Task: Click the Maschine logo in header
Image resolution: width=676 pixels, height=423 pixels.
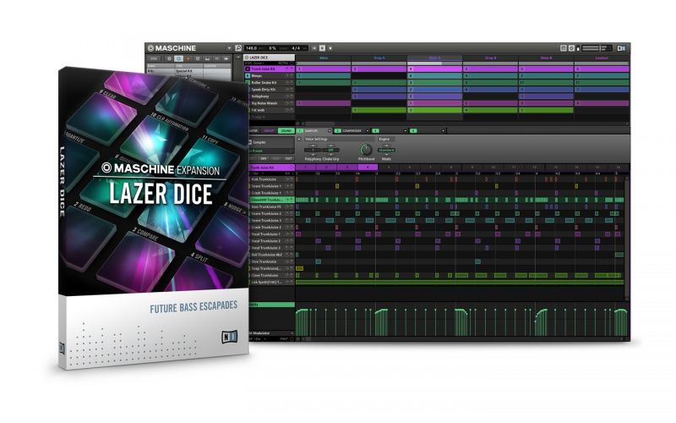Action: click(x=172, y=48)
